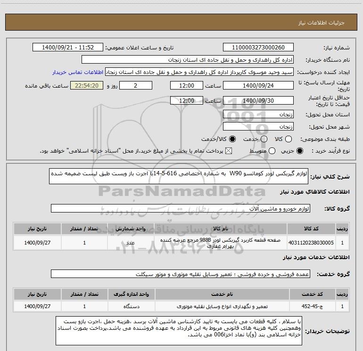Image resolution: width=363 pixels, height=351 pixels.
Task: Click service group field عمده فروشی و خرده فروشی
Action: click(x=181, y=274)
